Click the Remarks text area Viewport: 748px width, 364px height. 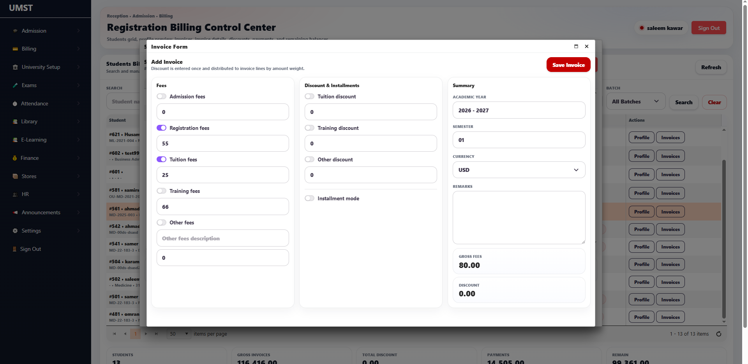coord(519,217)
